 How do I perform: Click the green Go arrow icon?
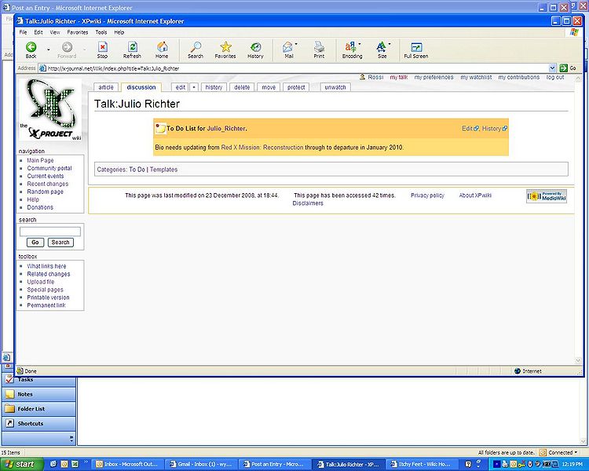click(563, 68)
